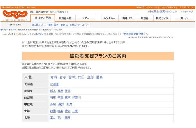This screenshot has width=196, height=128.
Task: Open the 観光ガイド tab
Action: point(162,18)
